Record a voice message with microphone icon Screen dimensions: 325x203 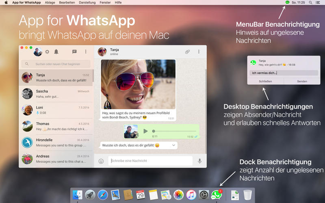(x=199, y=161)
